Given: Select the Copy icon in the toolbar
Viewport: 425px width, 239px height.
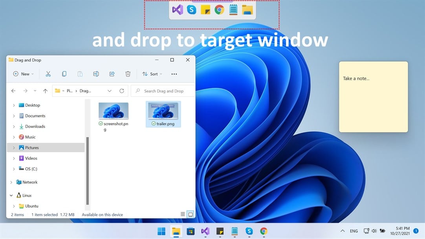Looking at the screenshot, I should (64, 74).
